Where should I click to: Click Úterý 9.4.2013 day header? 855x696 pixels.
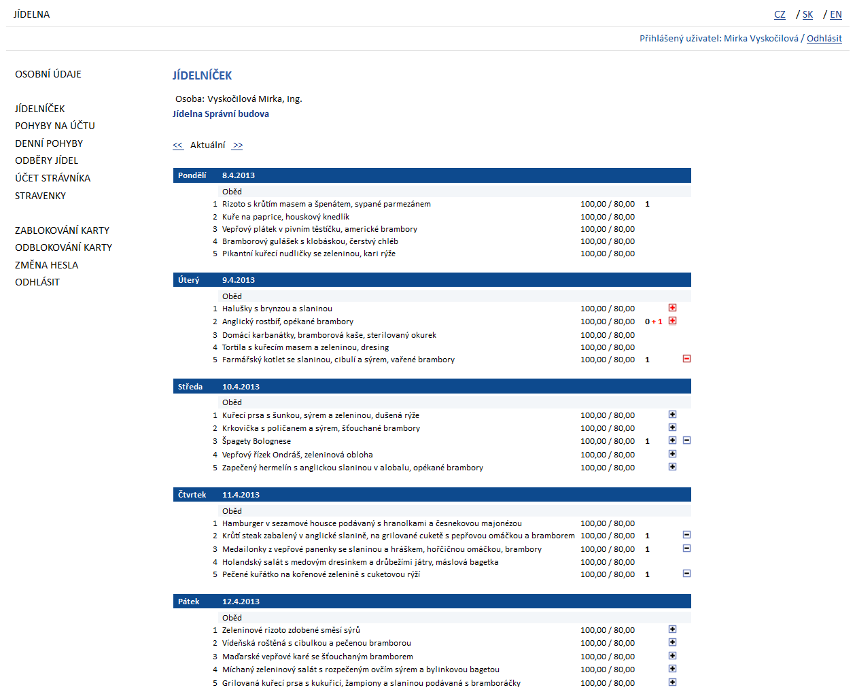pos(432,280)
